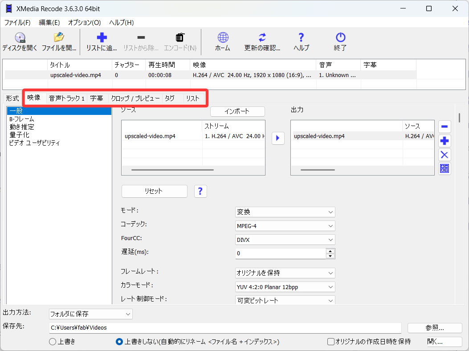469x351 pixels.
Task: Open the ファイル(F) menu
Action: pyautogui.click(x=17, y=22)
